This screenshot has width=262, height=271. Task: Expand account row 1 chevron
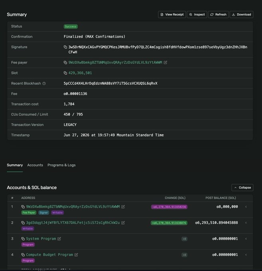246,207
